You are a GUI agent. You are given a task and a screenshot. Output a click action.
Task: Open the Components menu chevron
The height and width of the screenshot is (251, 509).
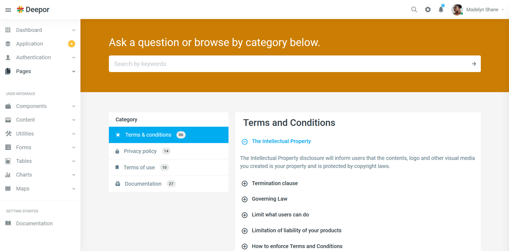[74, 106]
